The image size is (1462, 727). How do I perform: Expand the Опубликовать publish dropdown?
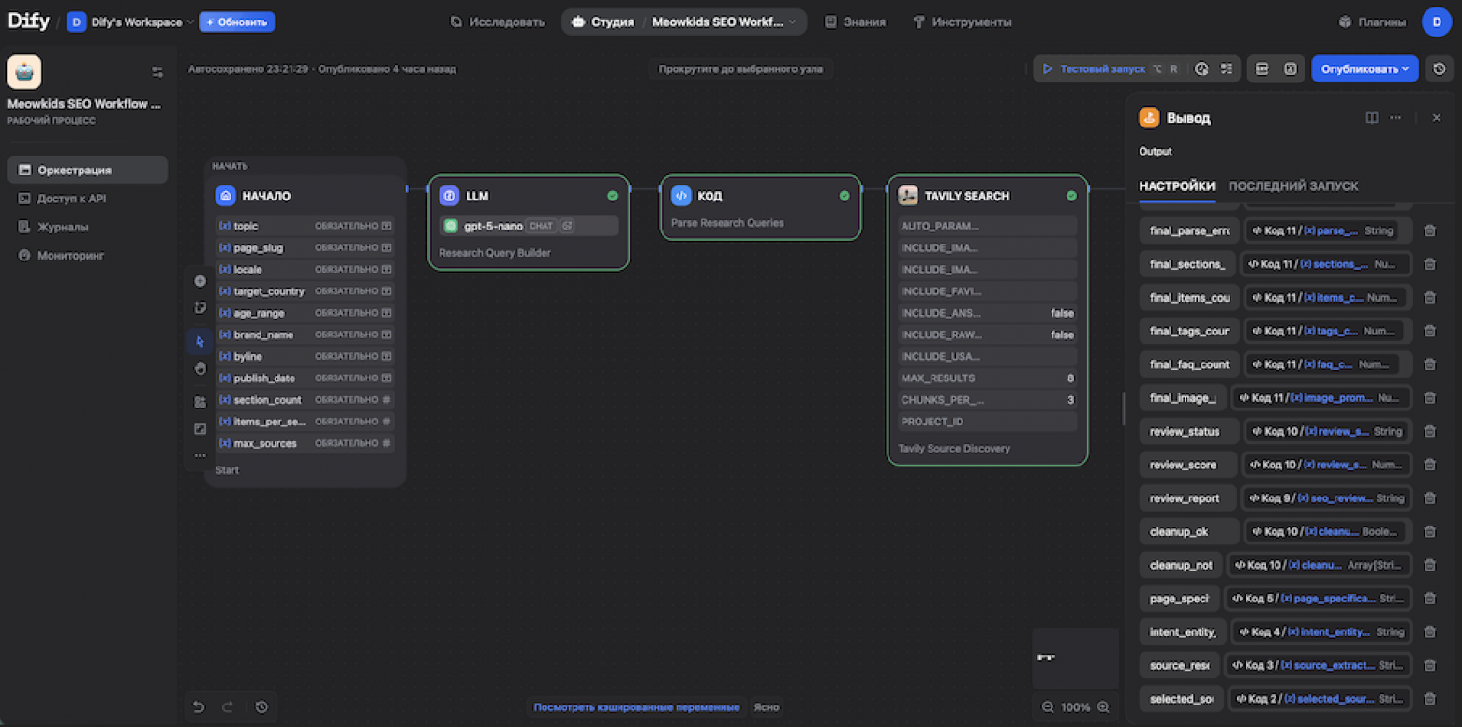pos(1365,68)
